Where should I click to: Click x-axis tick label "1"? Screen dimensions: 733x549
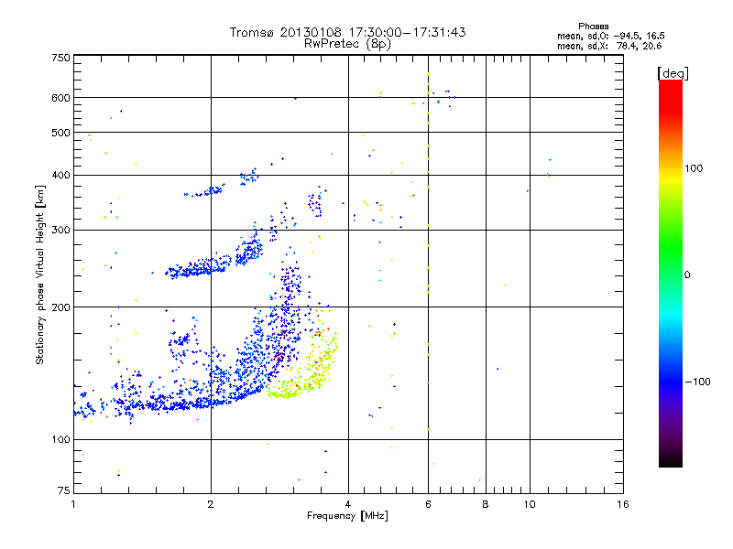pyautogui.click(x=73, y=504)
